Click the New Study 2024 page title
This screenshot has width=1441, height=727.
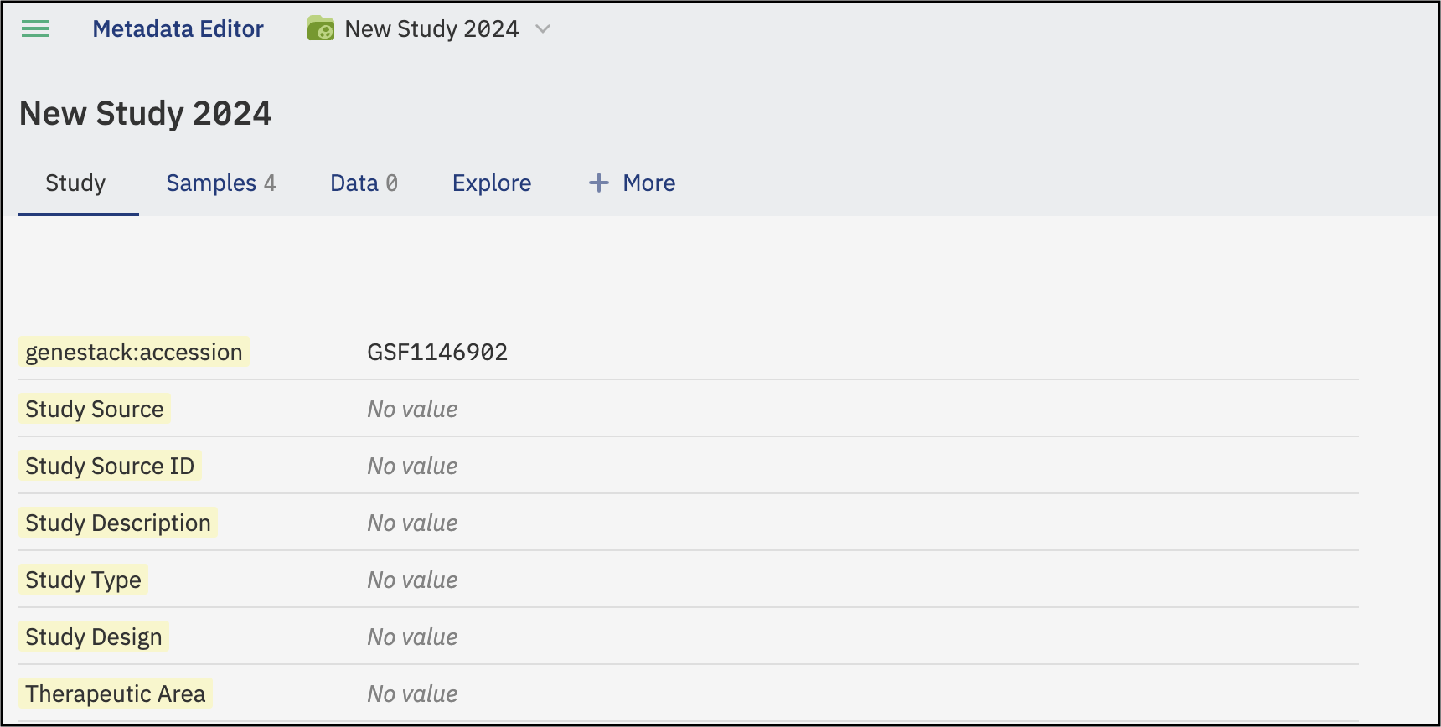tap(146, 113)
